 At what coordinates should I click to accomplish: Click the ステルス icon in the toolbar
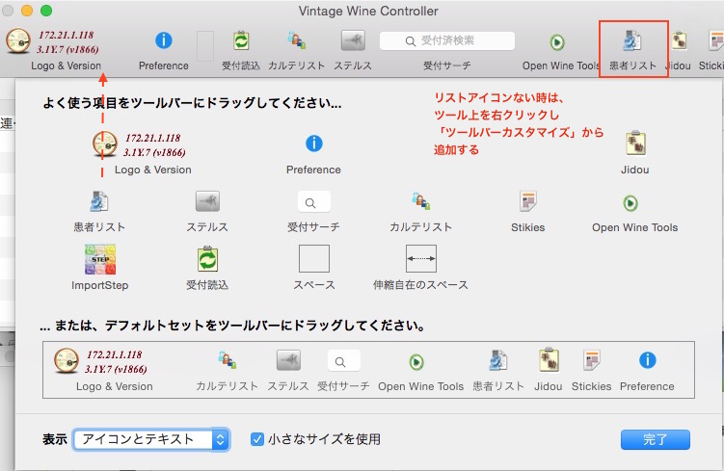[353, 41]
